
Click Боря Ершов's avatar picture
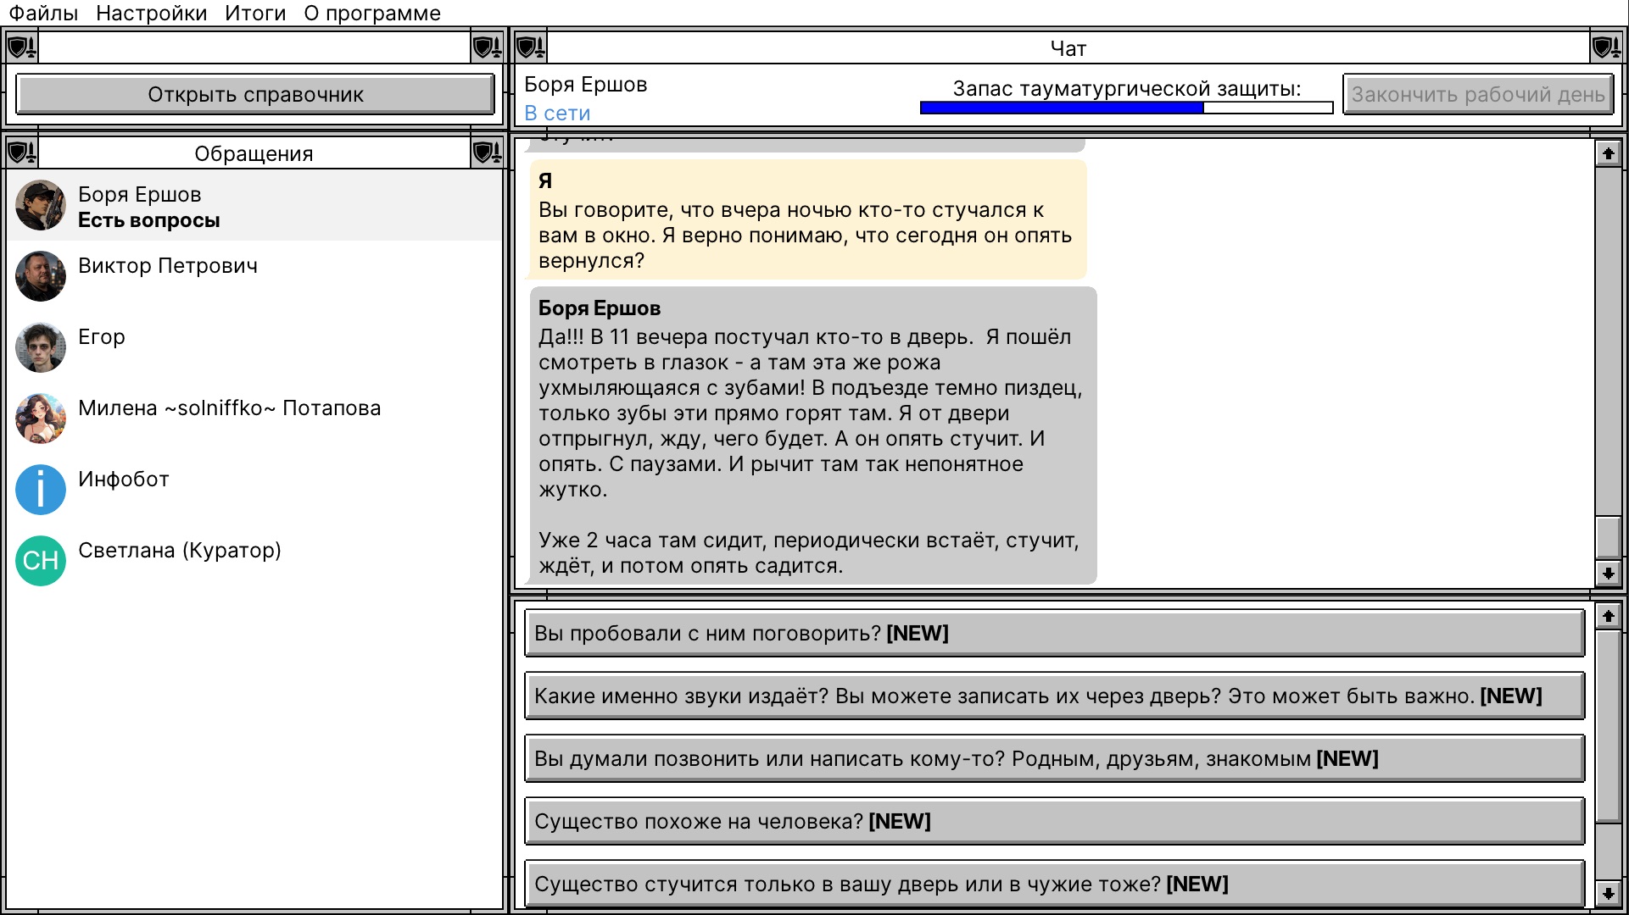point(41,205)
